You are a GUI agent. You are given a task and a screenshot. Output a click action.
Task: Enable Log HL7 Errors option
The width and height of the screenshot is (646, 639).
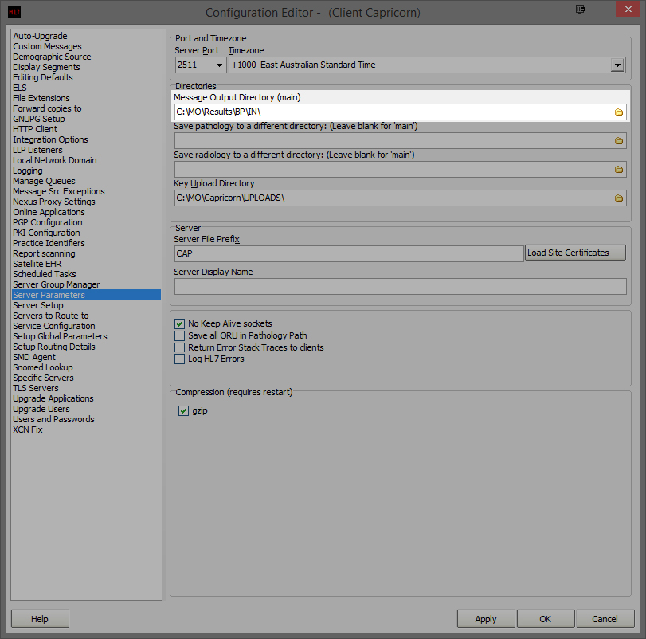(x=179, y=359)
